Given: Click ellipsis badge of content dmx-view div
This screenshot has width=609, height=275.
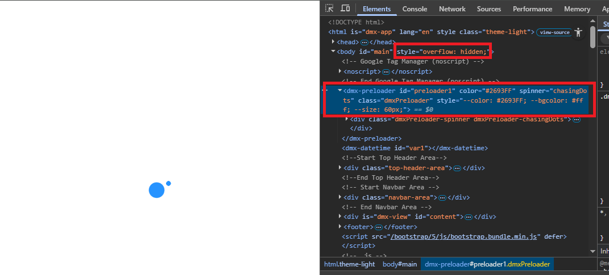Looking at the screenshot, I should click(x=468, y=217).
